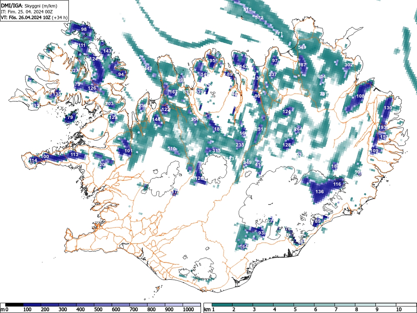The width and height of the screenshot is (417, 313).
Task: Click the visibility value '185'
Action: coord(218,129)
